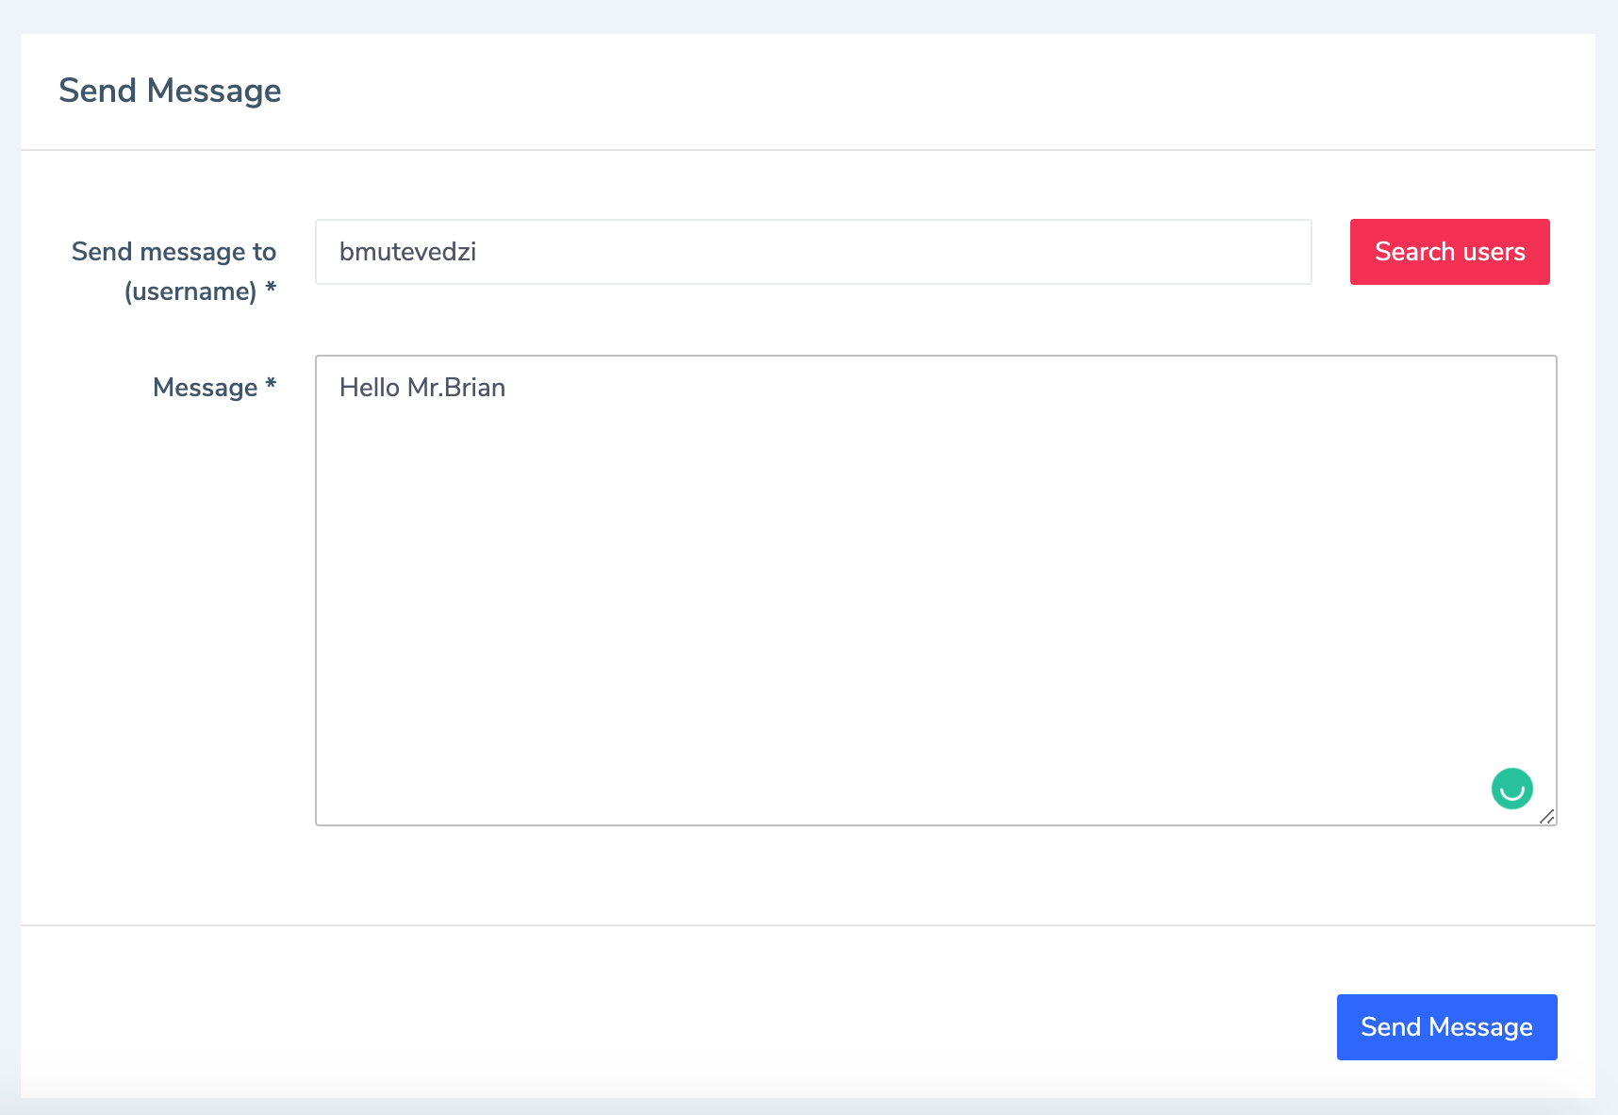The width and height of the screenshot is (1618, 1115).
Task: Click the 'Message *' field label
Action: 214,388
